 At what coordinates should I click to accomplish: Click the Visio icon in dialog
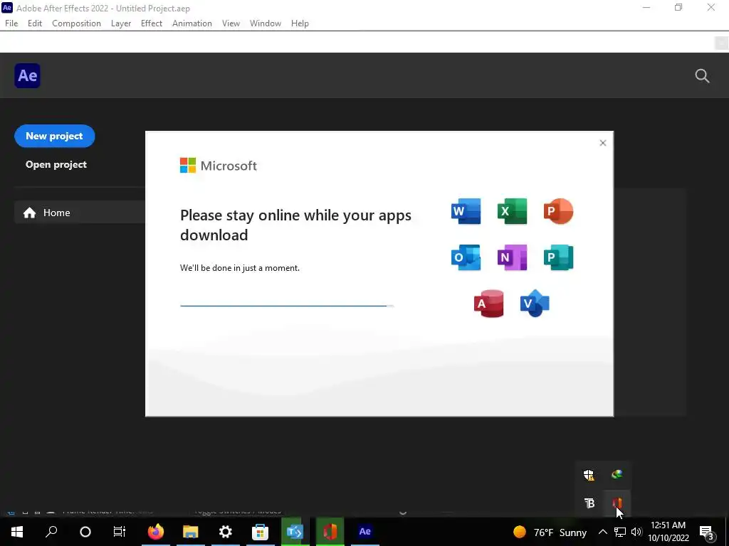click(x=535, y=304)
